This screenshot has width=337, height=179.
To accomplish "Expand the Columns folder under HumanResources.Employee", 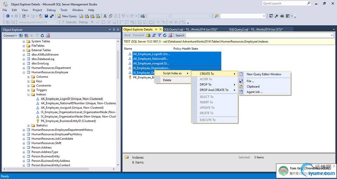I will tap(29, 77).
